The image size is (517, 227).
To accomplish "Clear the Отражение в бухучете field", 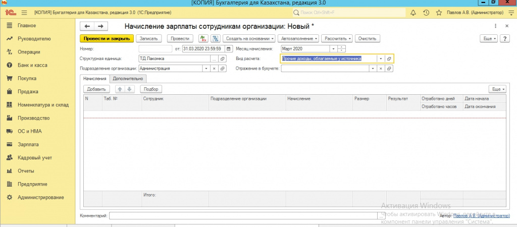I will pos(381,69).
